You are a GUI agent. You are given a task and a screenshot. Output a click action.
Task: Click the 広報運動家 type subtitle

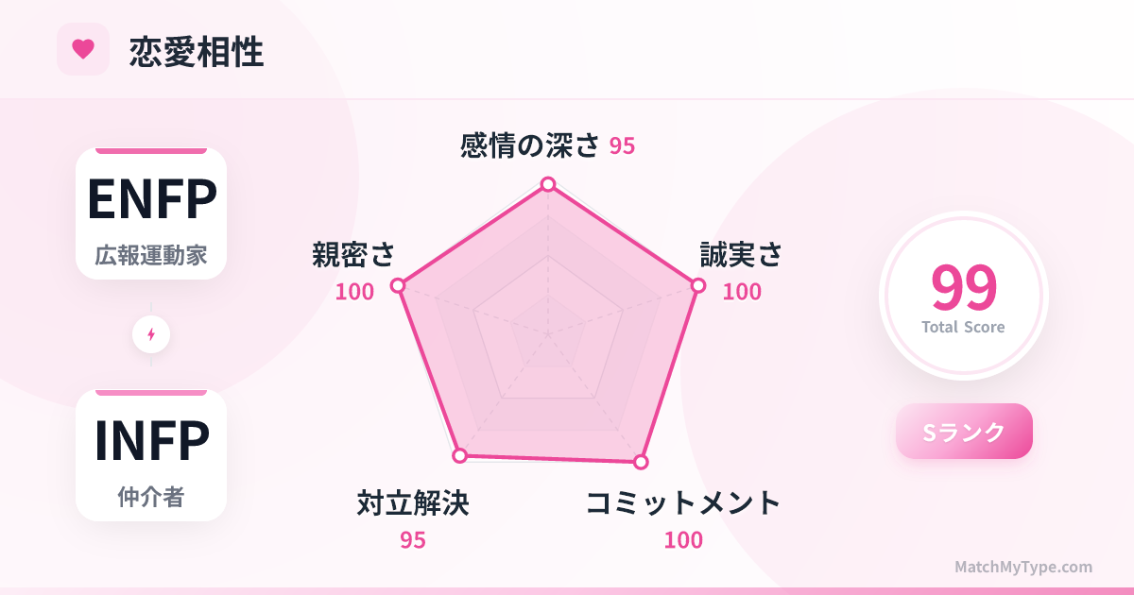[151, 255]
